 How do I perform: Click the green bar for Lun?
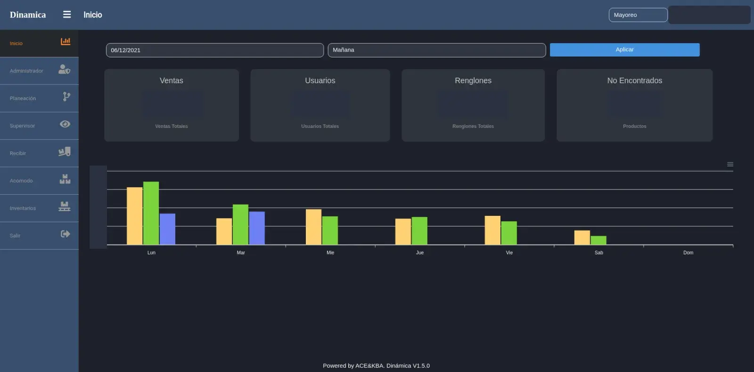151,213
